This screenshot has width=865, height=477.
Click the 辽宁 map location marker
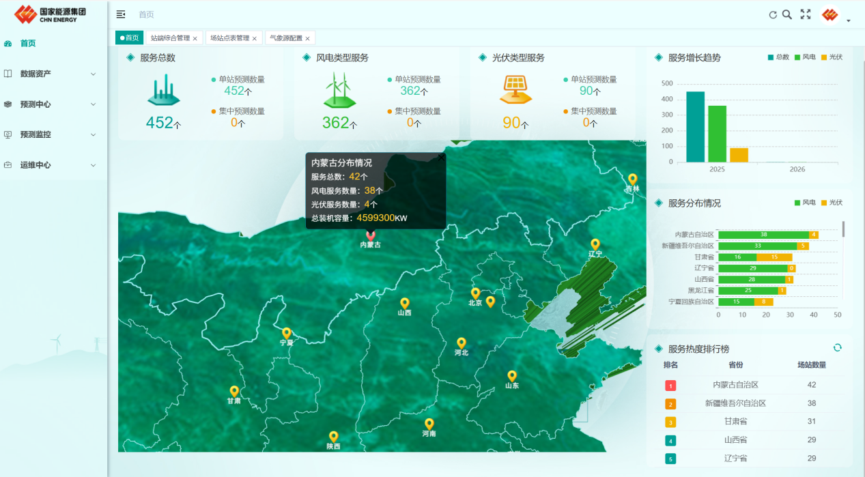[x=595, y=244]
